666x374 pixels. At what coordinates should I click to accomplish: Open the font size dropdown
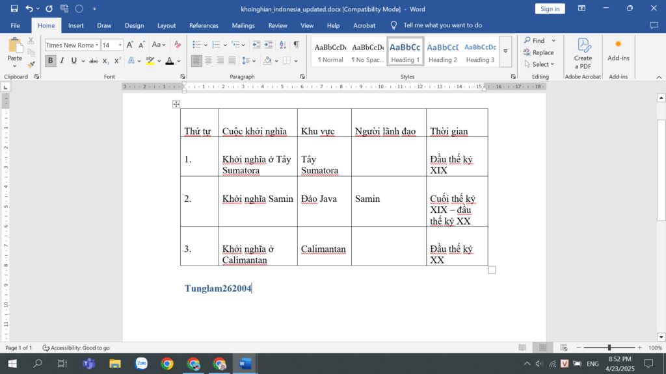click(x=120, y=45)
